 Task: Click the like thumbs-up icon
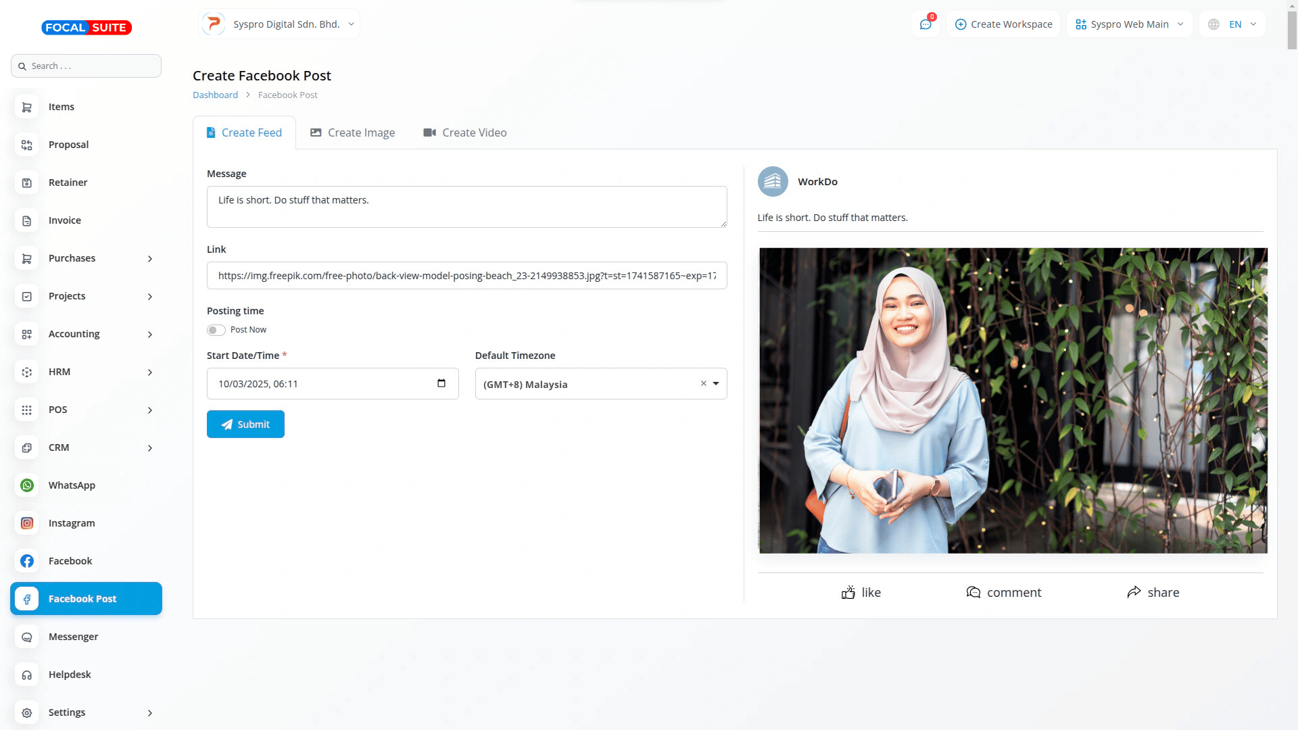[x=848, y=593]
